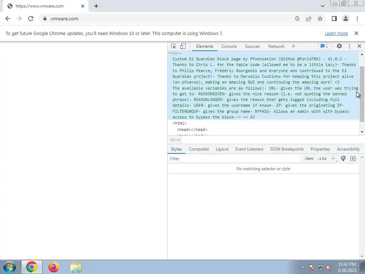Close the vmware.com tab
Screen dimensions: 365x274
point(83,6)
